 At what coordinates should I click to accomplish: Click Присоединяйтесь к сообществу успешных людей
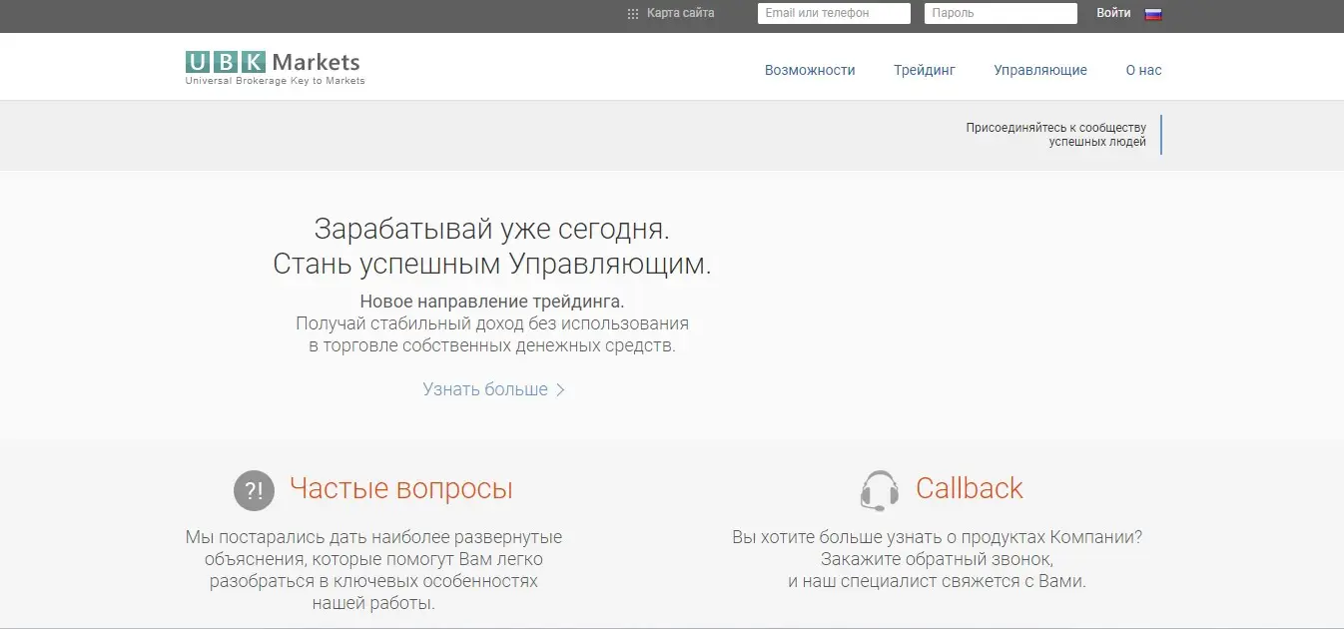[1056, 135]
